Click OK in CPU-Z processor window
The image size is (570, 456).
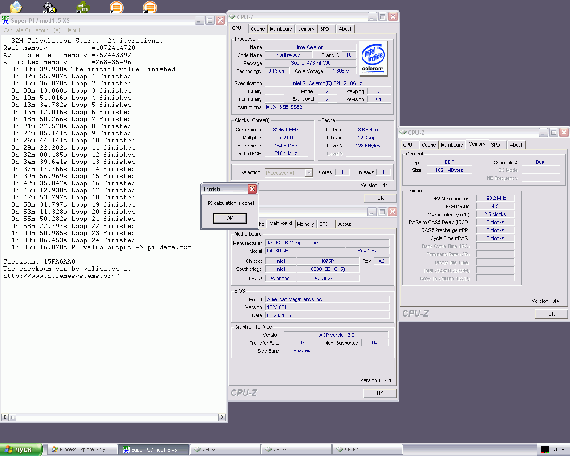(380, 198)
